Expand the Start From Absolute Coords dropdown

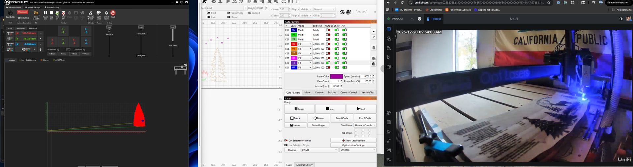[365, 125]
